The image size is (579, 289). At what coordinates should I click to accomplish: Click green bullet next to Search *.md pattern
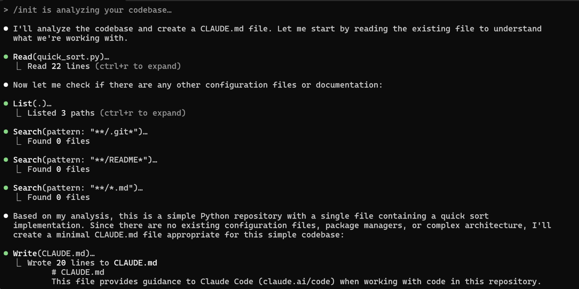[6, 188]
